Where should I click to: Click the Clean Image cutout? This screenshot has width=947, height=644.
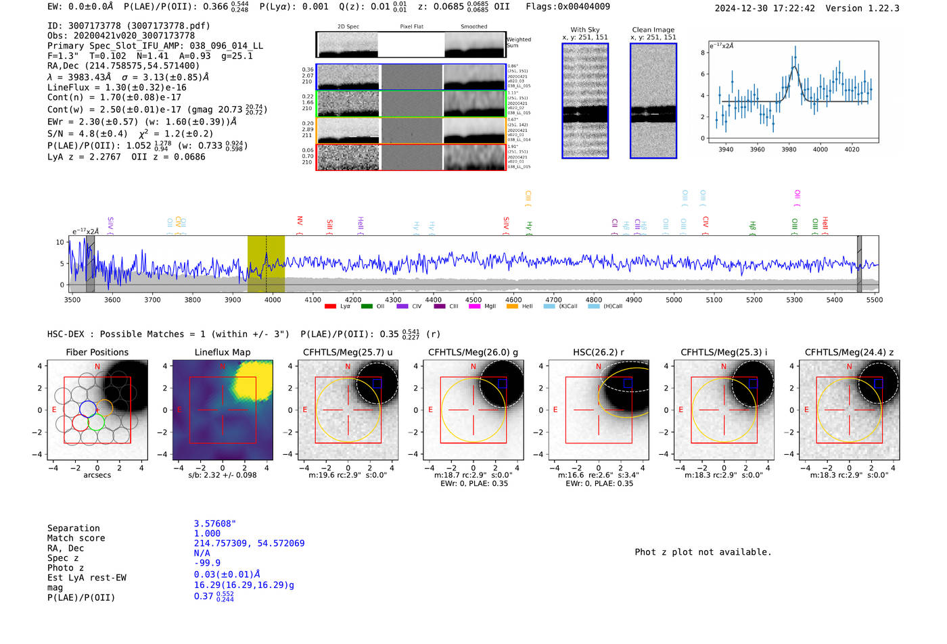coord(653,101)
